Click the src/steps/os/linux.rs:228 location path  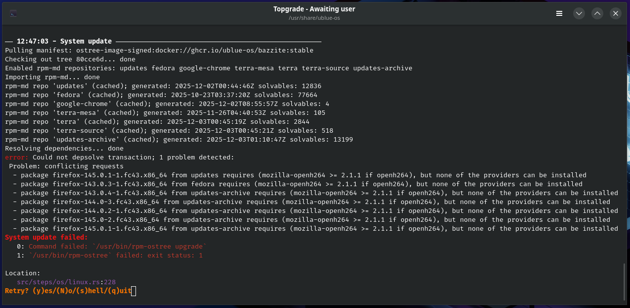66,282
